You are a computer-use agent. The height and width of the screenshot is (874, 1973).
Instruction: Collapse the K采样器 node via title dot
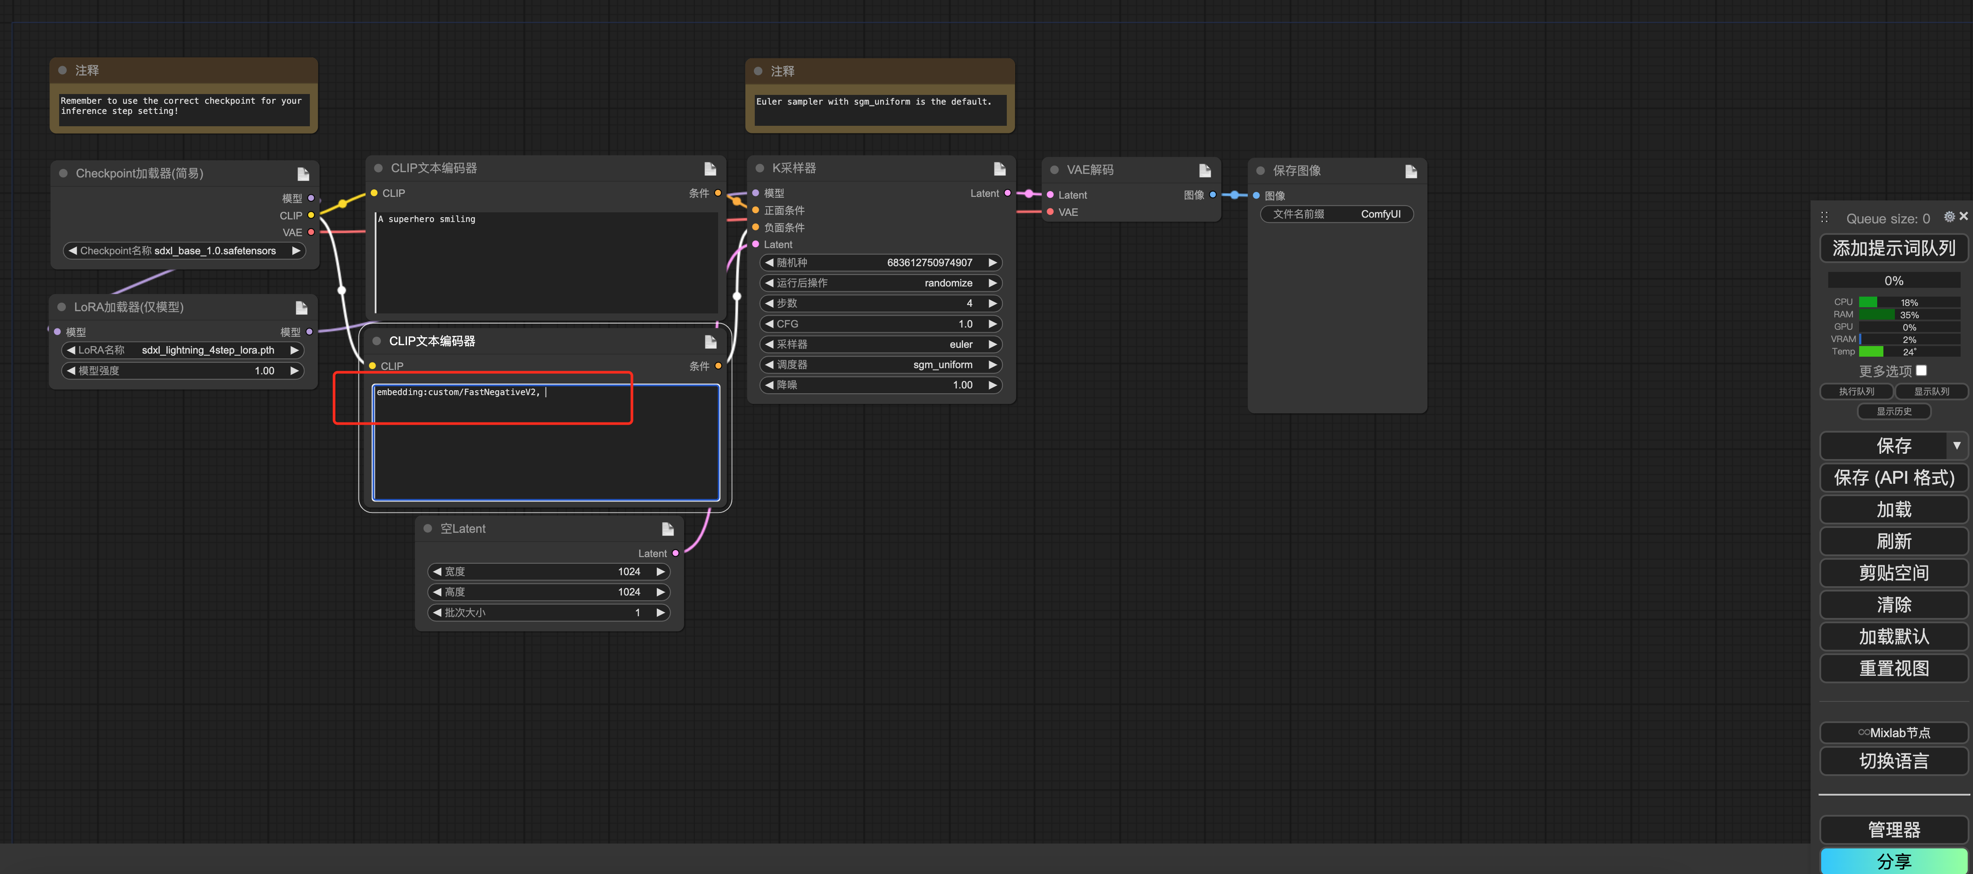point(760,168)
